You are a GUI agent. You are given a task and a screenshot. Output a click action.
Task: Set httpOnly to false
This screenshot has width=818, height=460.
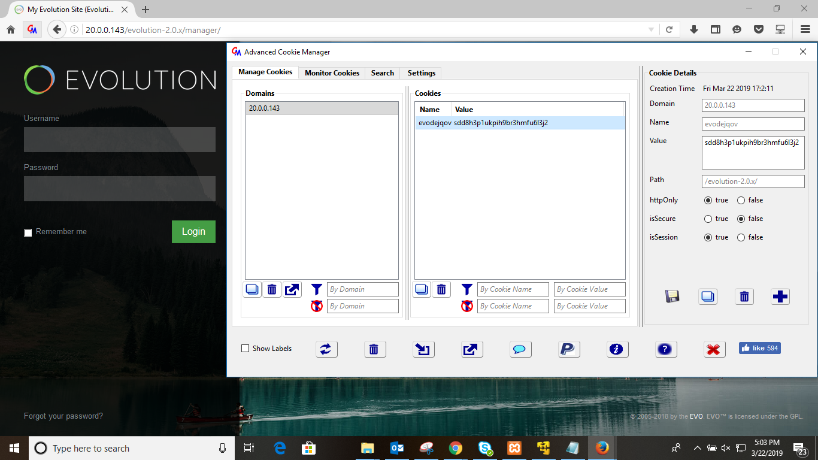click(x=741, y=201)
